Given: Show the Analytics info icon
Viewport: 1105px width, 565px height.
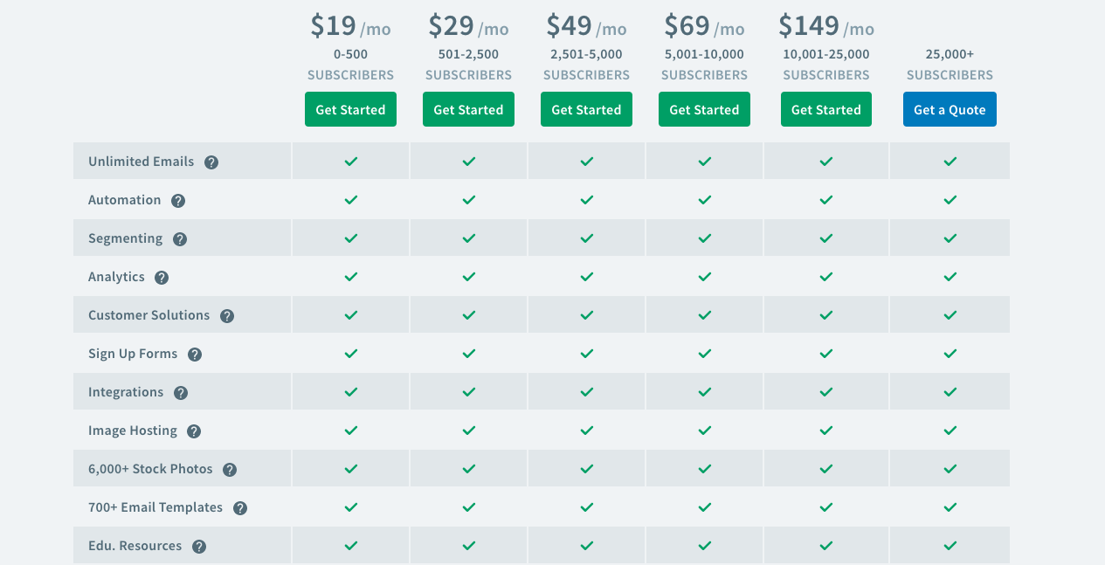Looking at the screenshot, I should [x=162, y=278].
